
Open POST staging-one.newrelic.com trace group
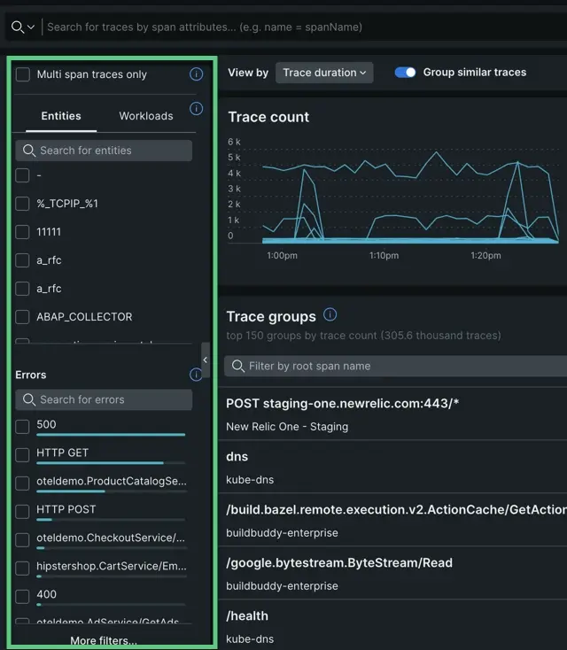(x=343, y=404)
